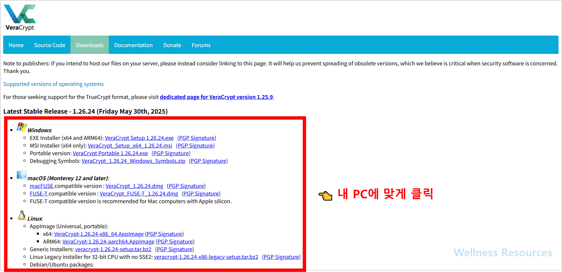This screenshot has height=272, width=562.
Task: Click the macOS Finder icon
Action: 22,175
